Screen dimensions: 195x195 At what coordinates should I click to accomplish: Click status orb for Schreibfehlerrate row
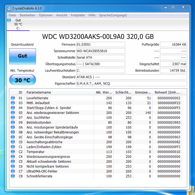click(13, 176)
